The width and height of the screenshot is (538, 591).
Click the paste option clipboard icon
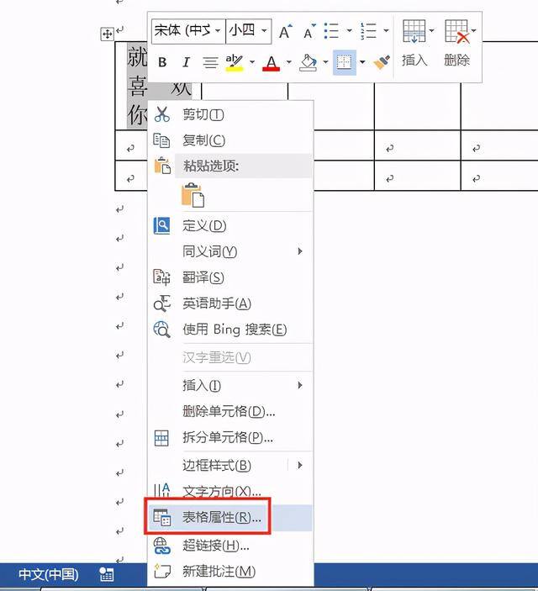[193, 195]
